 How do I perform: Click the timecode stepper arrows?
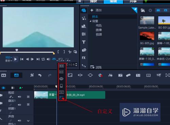point(76,65)
